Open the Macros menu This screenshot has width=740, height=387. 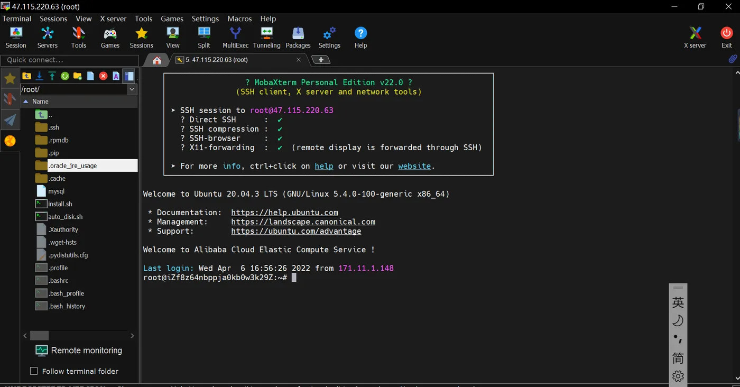pyautogui.click(x=239, y=19)
